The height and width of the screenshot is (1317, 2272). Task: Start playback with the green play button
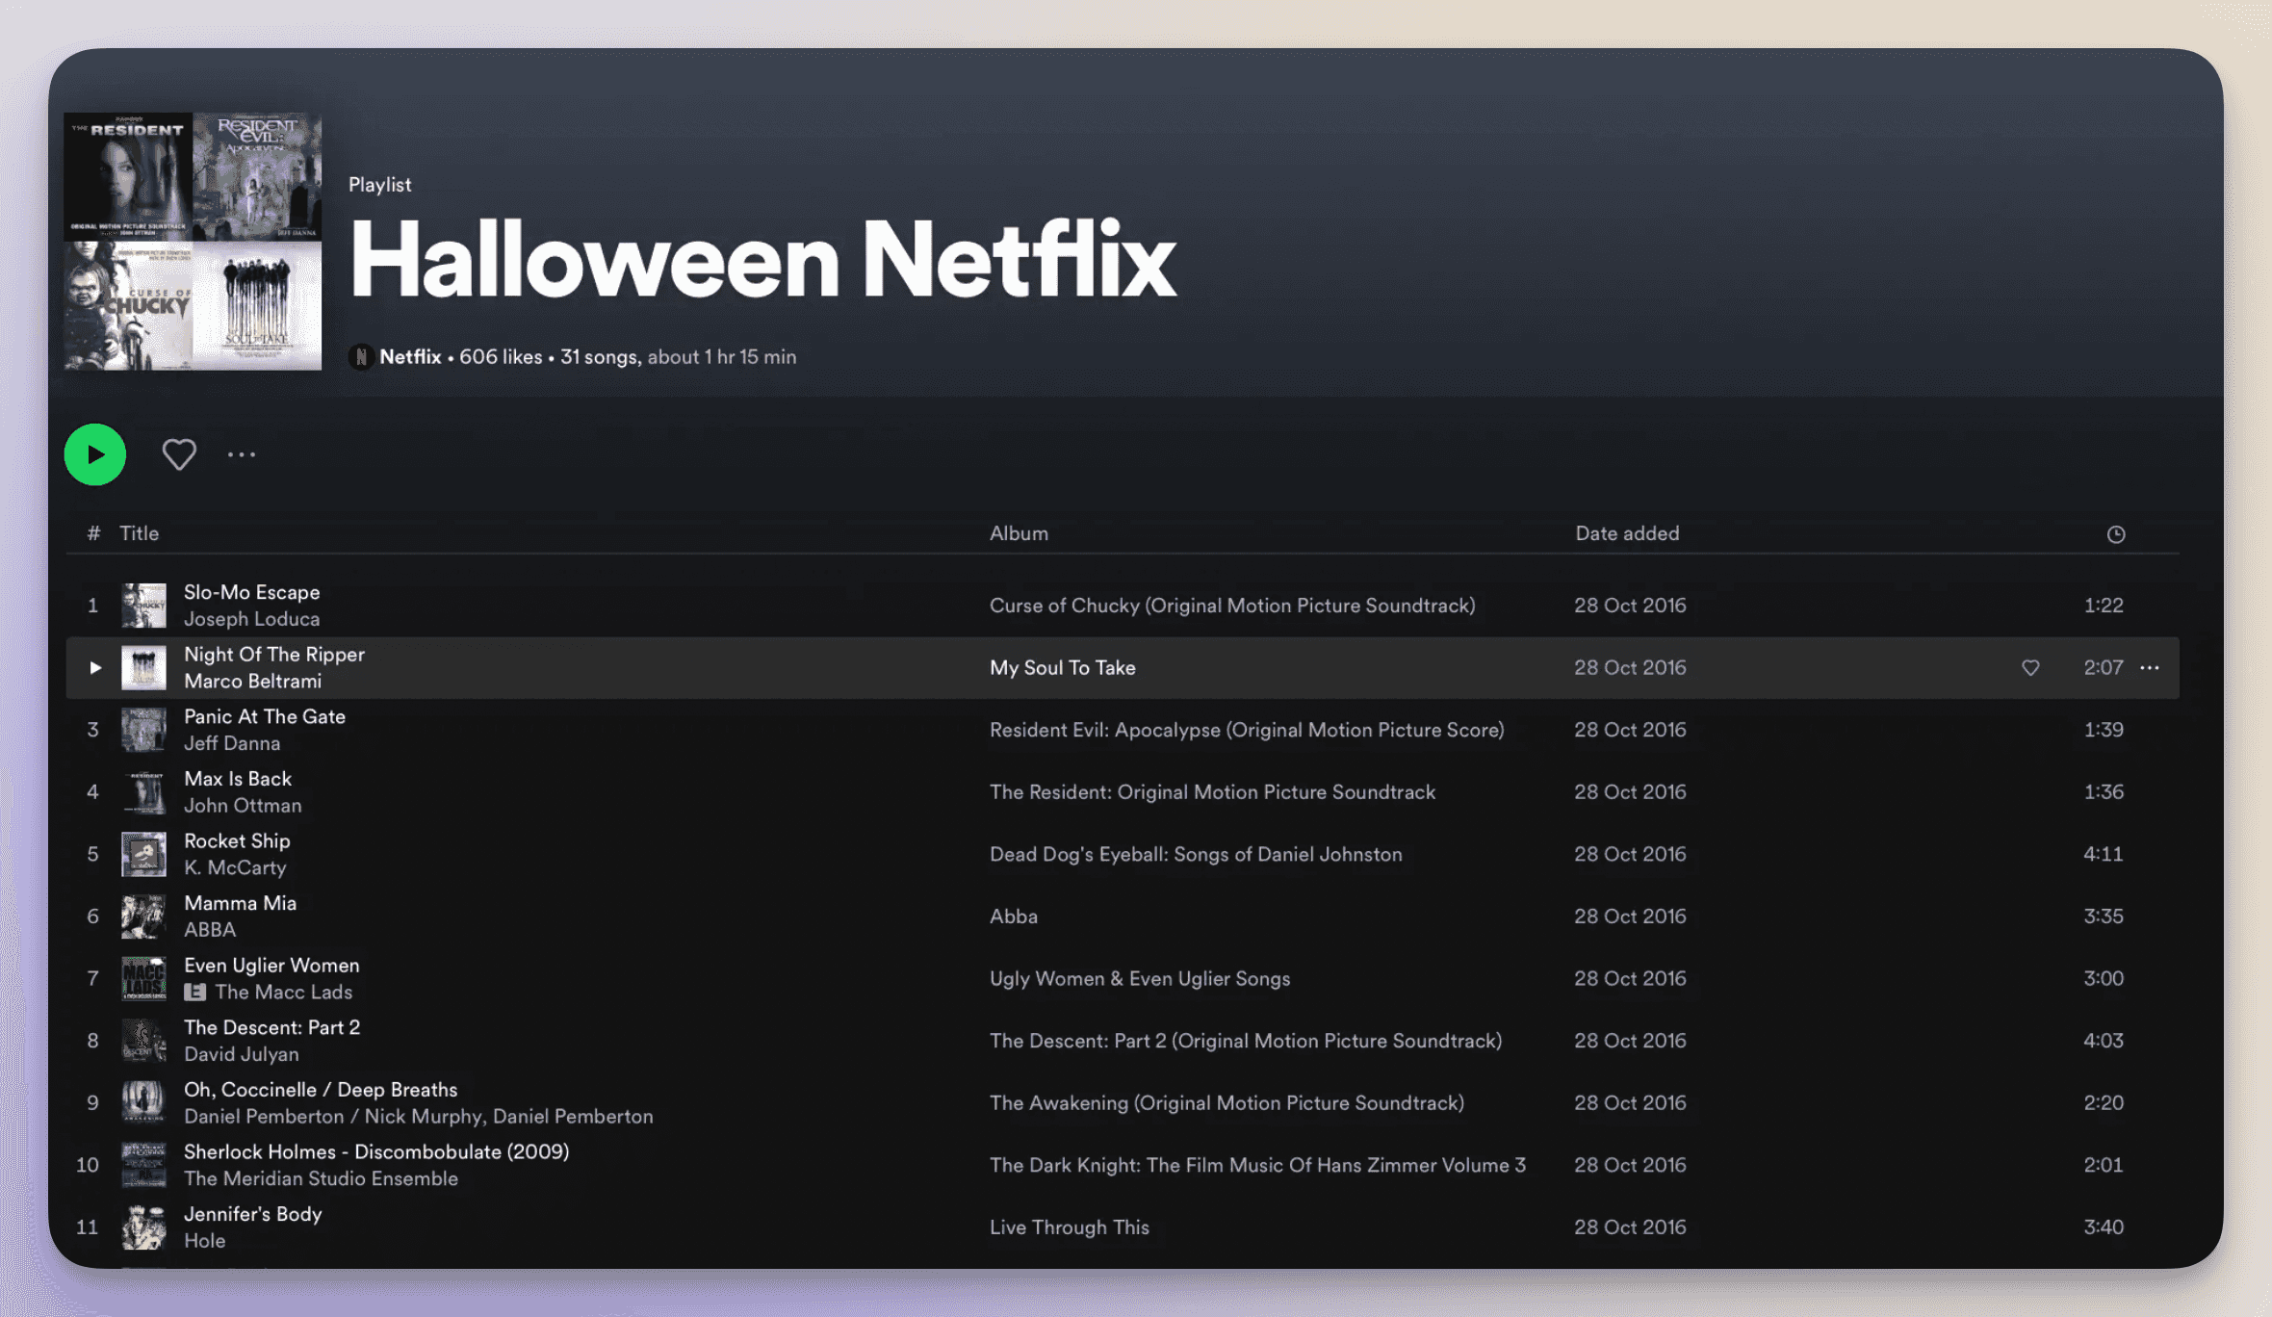click(94, 454)
